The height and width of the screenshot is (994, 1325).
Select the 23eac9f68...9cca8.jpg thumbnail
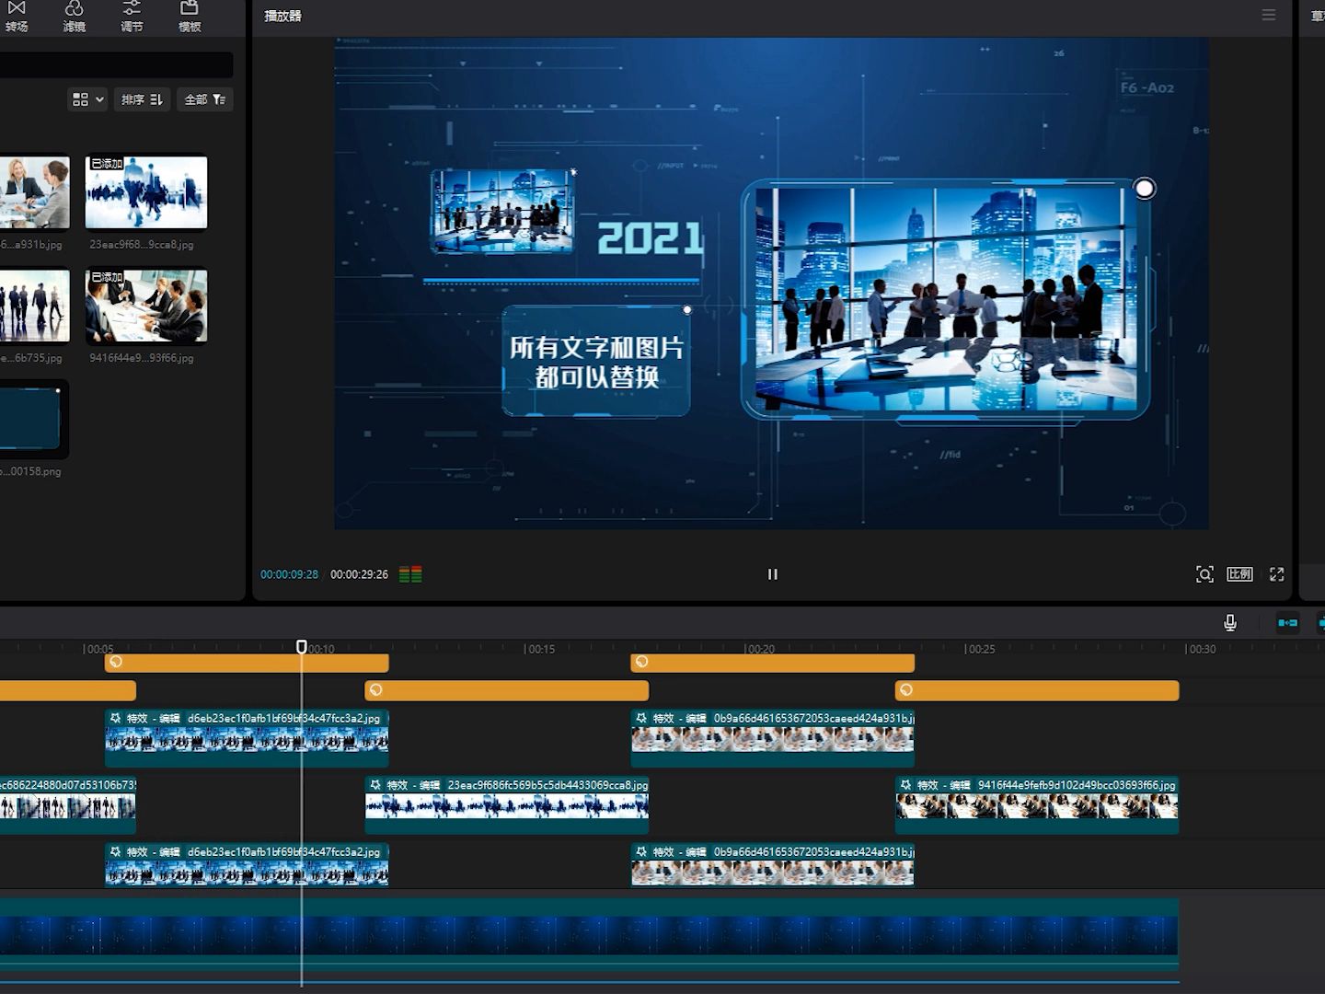point(146,191)
